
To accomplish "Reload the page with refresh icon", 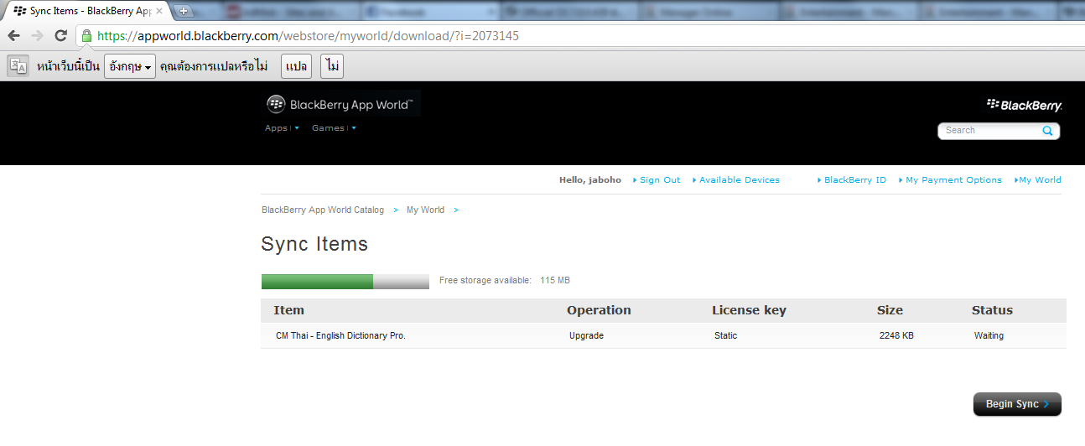I will [x=60, y=35].
